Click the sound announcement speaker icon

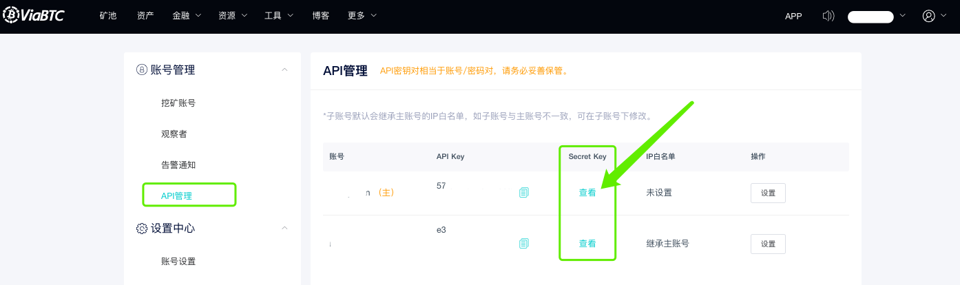click(828, 16)
